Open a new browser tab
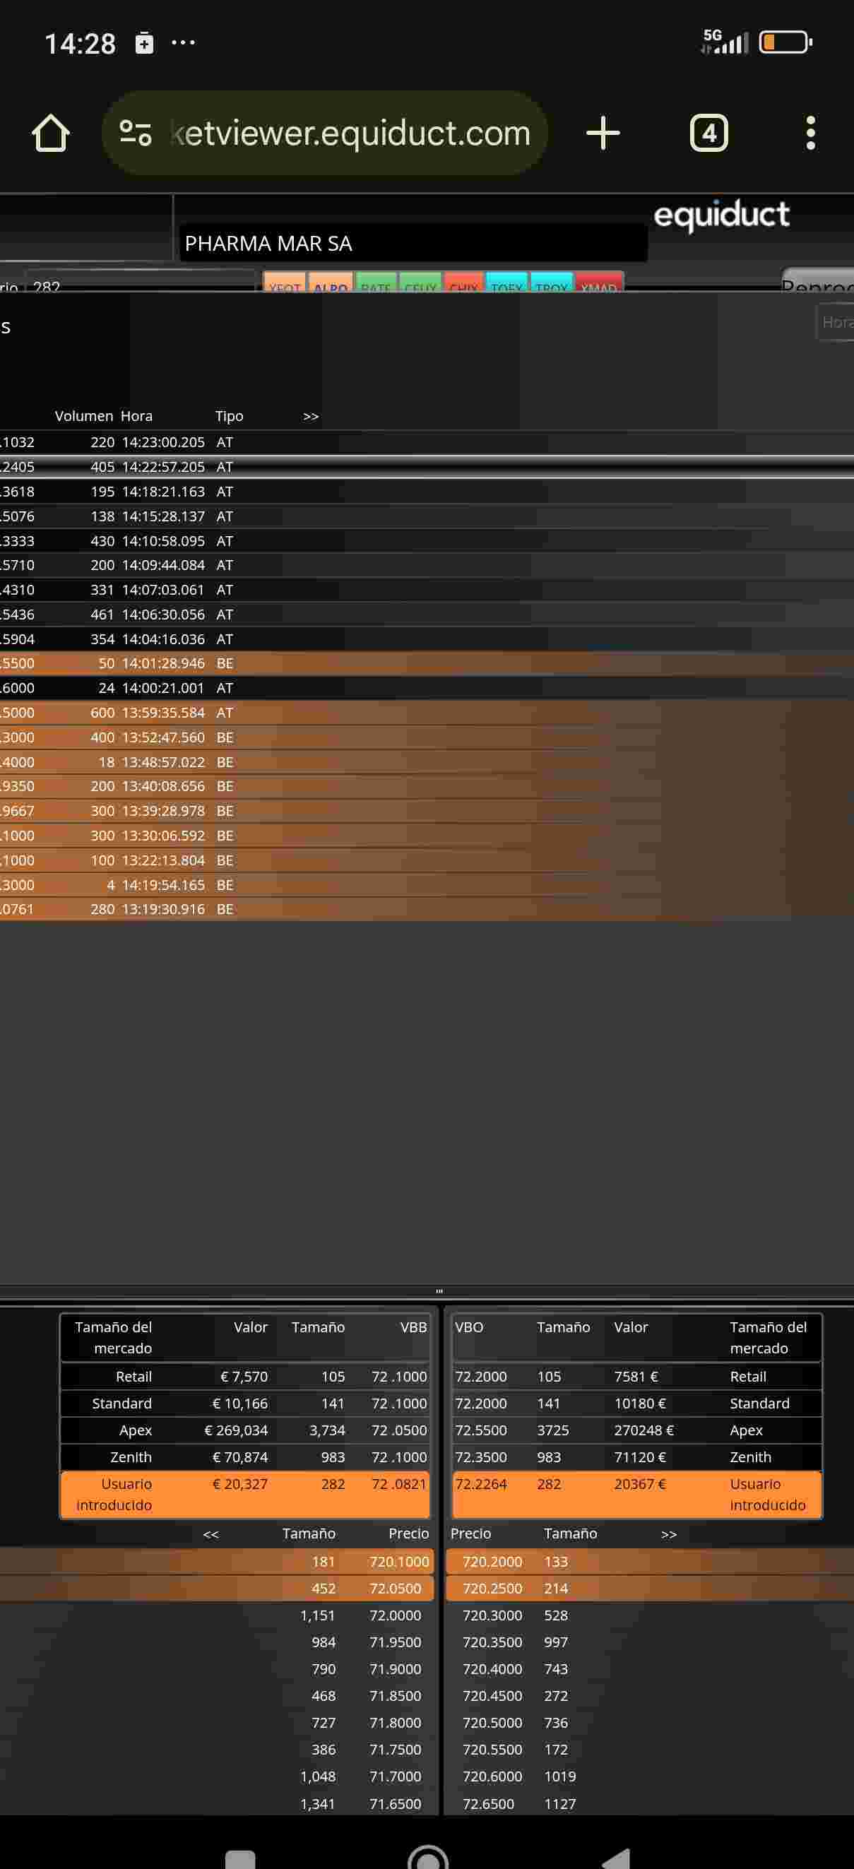The height and width of the screenshot is (1869, 854). [603, 133]
